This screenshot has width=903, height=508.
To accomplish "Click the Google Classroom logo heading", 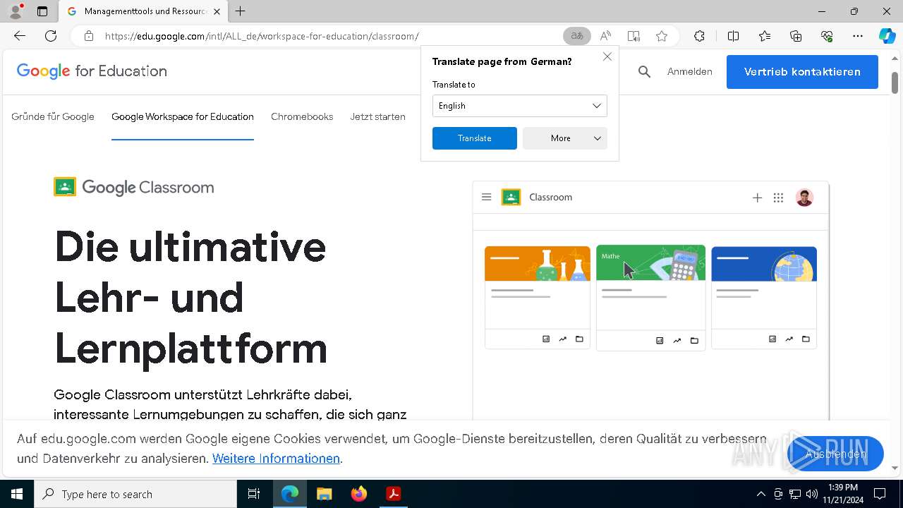I will [134, 187].
